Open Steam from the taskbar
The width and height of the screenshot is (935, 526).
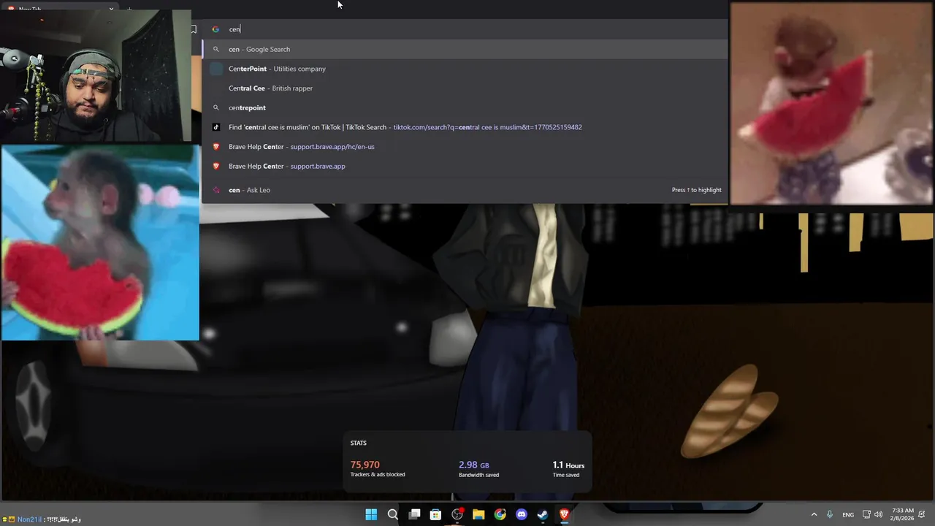tap(543, 514)
